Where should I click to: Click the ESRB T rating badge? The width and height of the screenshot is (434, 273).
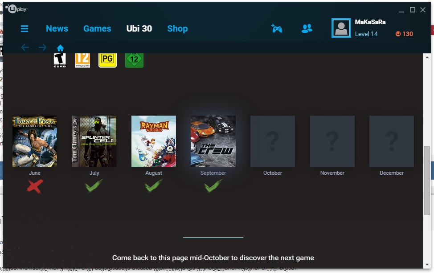(60, 60)
